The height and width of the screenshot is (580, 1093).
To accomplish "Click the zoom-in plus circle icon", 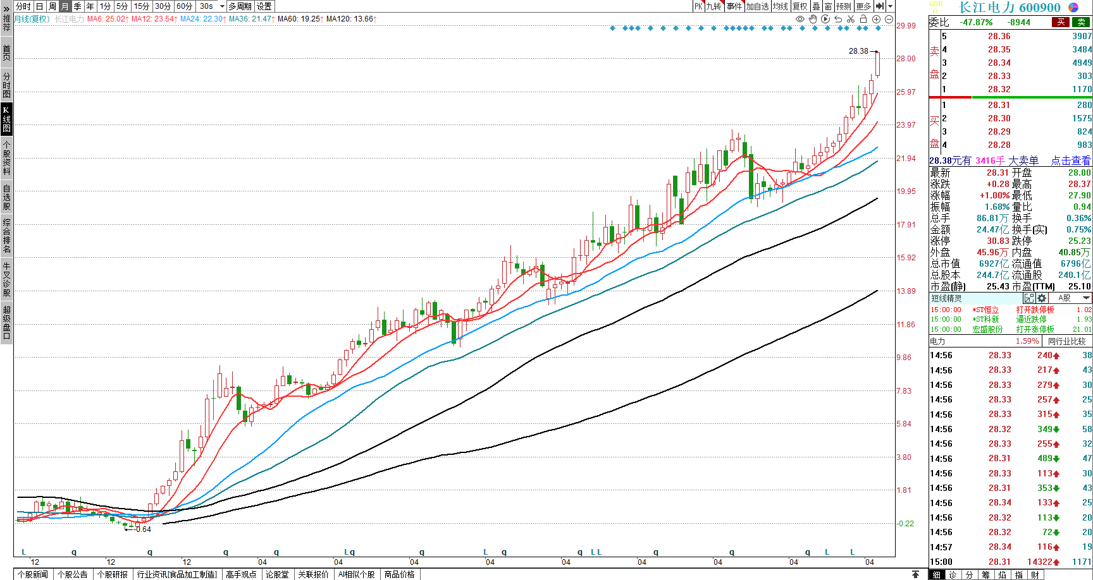I will pyautogui.click(x=876, y=19).
